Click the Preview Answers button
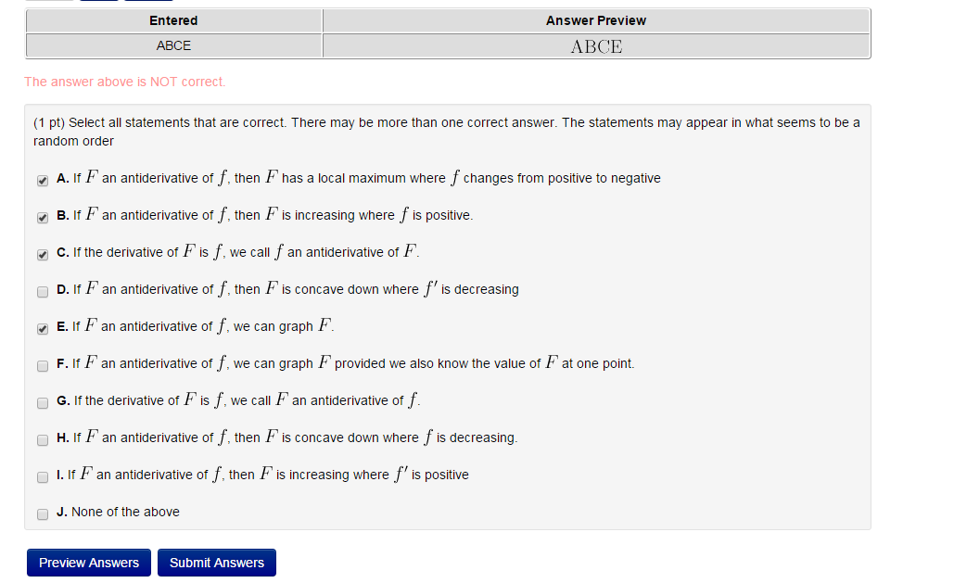 pyautogui.click(x=89, y=563)
